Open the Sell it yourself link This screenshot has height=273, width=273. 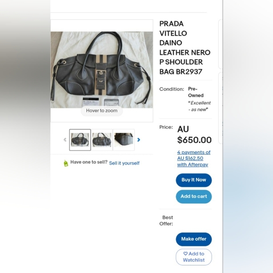(x=124, y=163)
